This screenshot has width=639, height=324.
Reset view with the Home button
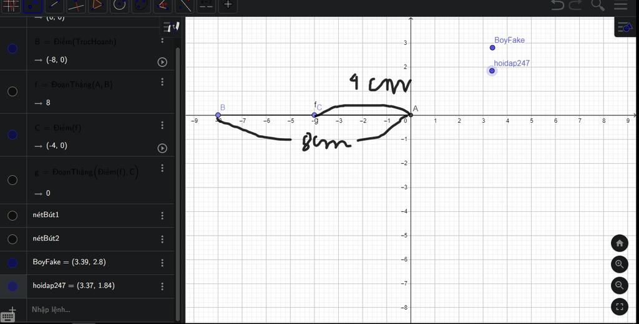pos(620,244)
